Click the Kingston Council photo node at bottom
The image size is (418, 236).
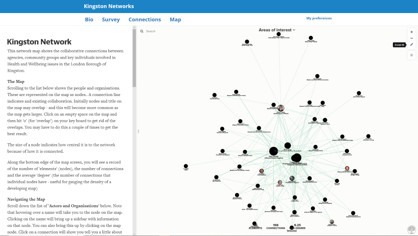click(x=332, y=222)
